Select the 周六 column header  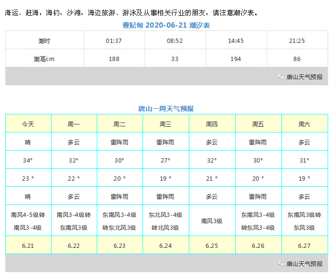(304, 124)
